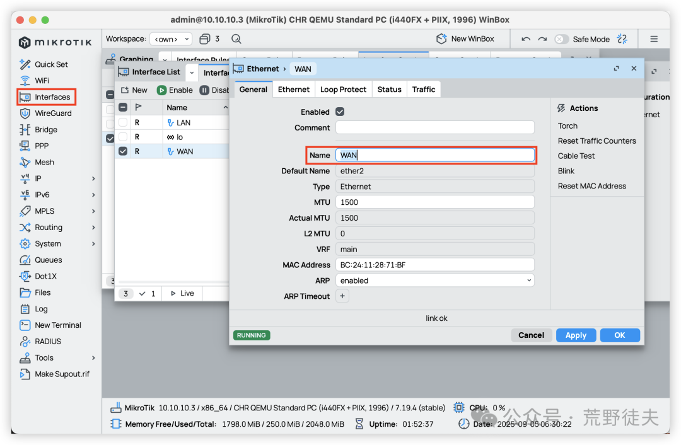Confirm with the OK button
Screen dimensions: 681x445
pyautogui.click(x=620, y=335)
